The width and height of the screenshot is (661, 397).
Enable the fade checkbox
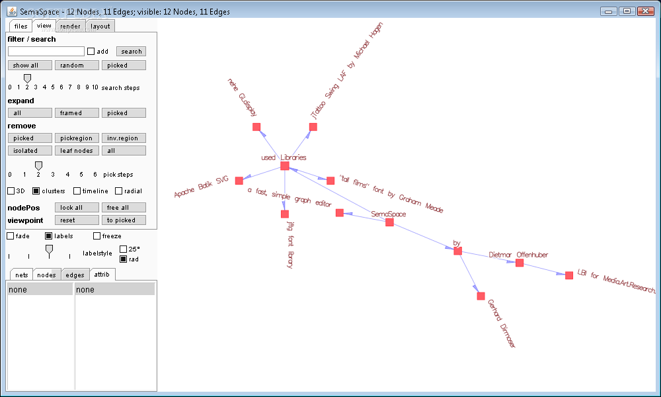point(11,236)
